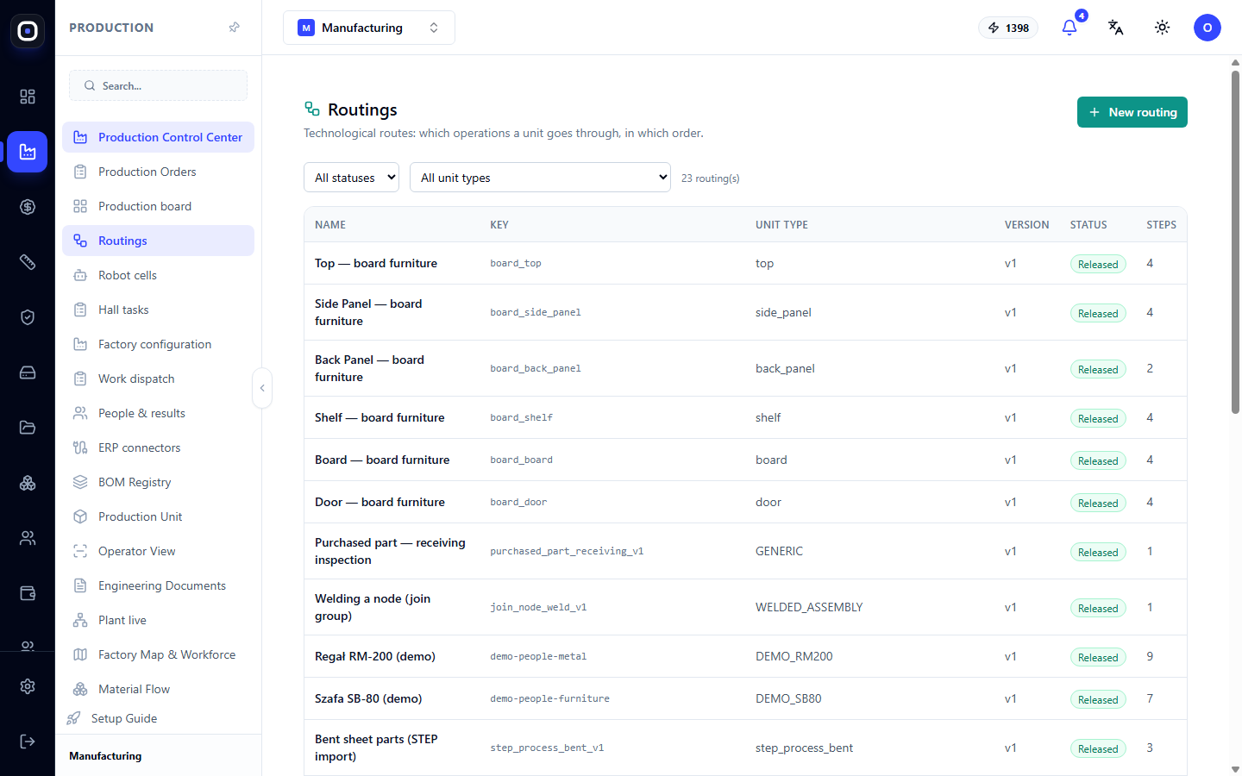Open settings gear in left rail
This screenshot has width=1242, height=776.
[28, 686]
